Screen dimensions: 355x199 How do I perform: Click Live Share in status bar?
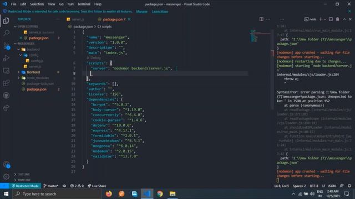click(97, 186)
